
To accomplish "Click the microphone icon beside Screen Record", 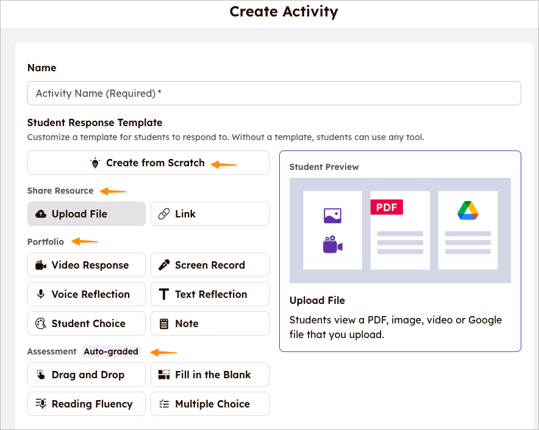I will [163, 266].
